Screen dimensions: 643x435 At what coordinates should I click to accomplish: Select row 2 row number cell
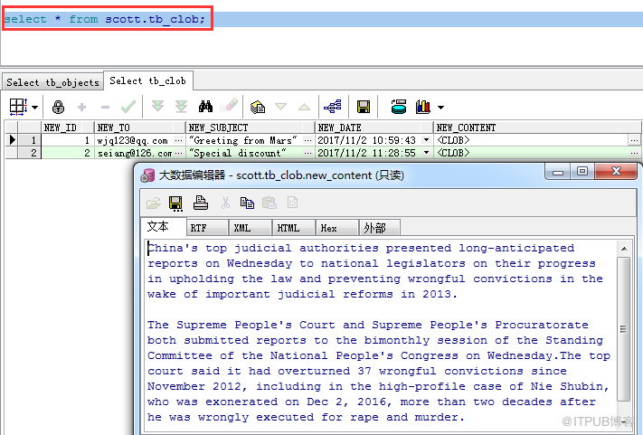30,153
